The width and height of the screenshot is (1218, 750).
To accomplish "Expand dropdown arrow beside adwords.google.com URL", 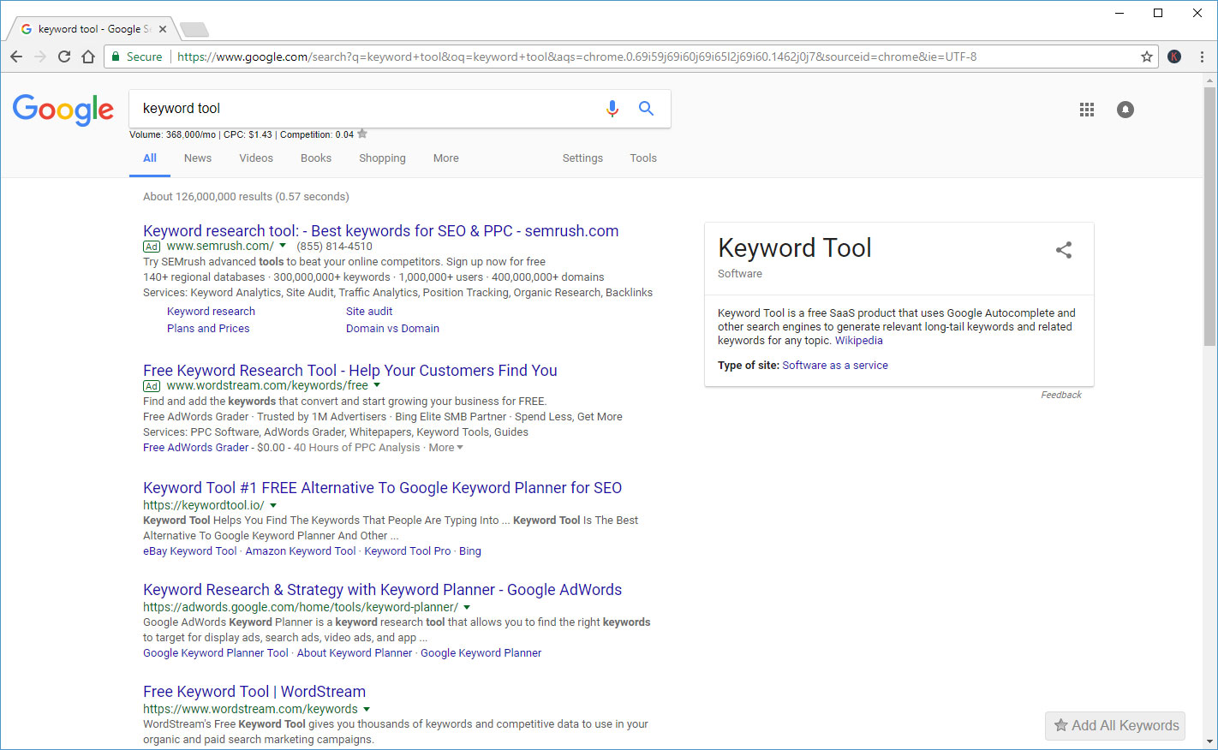I will coord(467,607).
